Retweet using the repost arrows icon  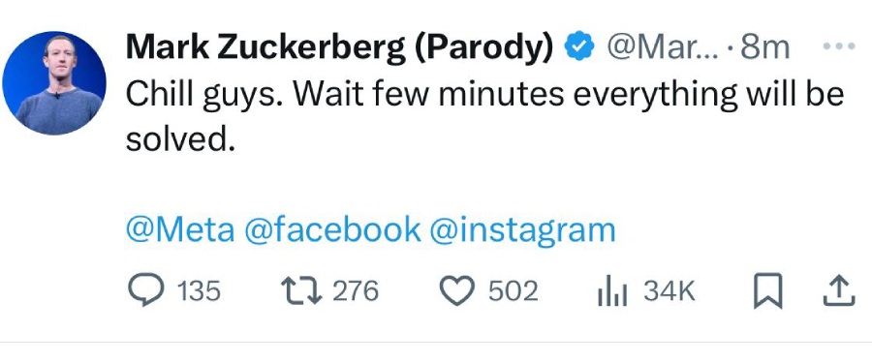(x=301, y=290)
